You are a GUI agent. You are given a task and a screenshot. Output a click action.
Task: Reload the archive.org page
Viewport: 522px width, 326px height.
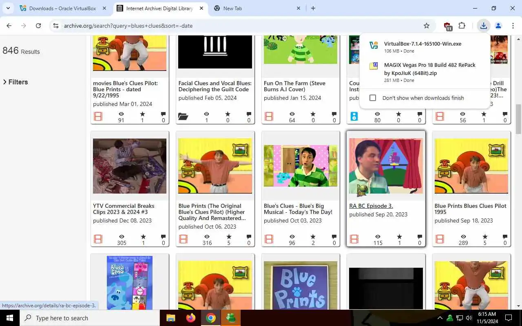point(38,26)
